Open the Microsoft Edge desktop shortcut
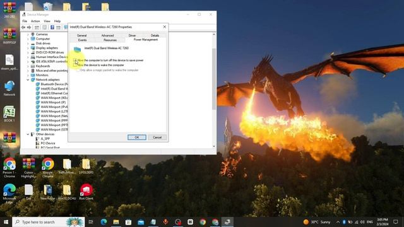Image resolution: width=404 pixels, height=227 pixels. point(9,194)
